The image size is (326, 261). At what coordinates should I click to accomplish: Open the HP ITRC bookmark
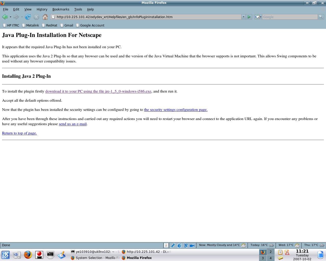11,25
